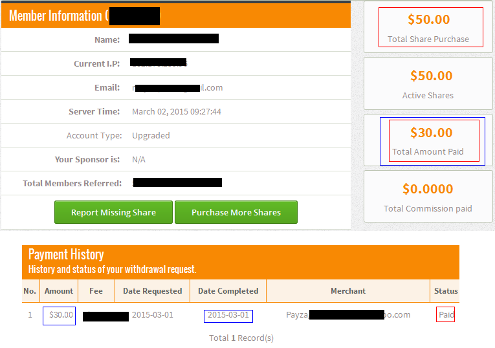Open the Active Shares summary card
495x348 pixels.
(428, 84)
